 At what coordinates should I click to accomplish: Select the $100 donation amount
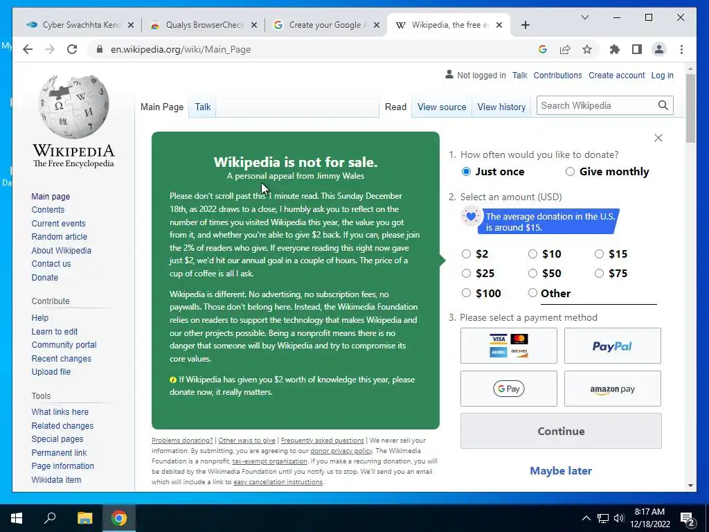(466, 293)
